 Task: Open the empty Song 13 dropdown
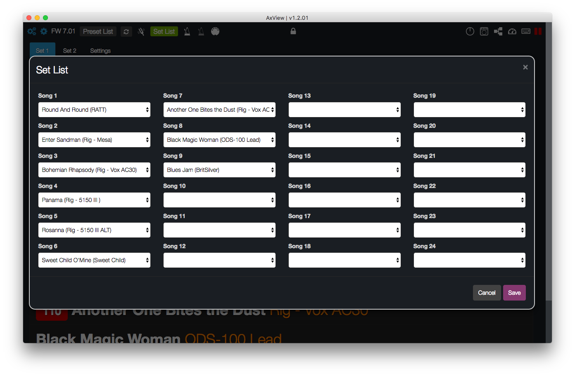345,110
